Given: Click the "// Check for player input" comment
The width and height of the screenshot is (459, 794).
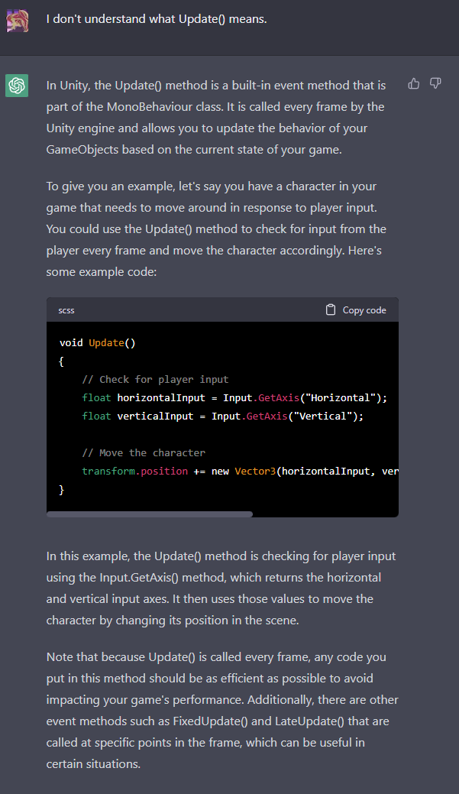Looking at the screenshot, I should pyautogui.click(x=155, y=379).
